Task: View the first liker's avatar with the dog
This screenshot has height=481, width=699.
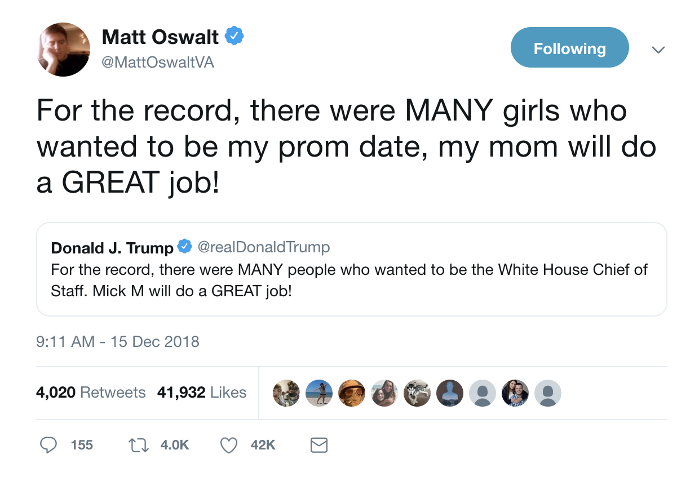Action: 286,393
